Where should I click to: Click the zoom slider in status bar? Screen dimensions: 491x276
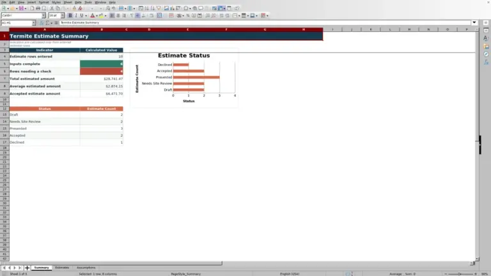[460, 274]
